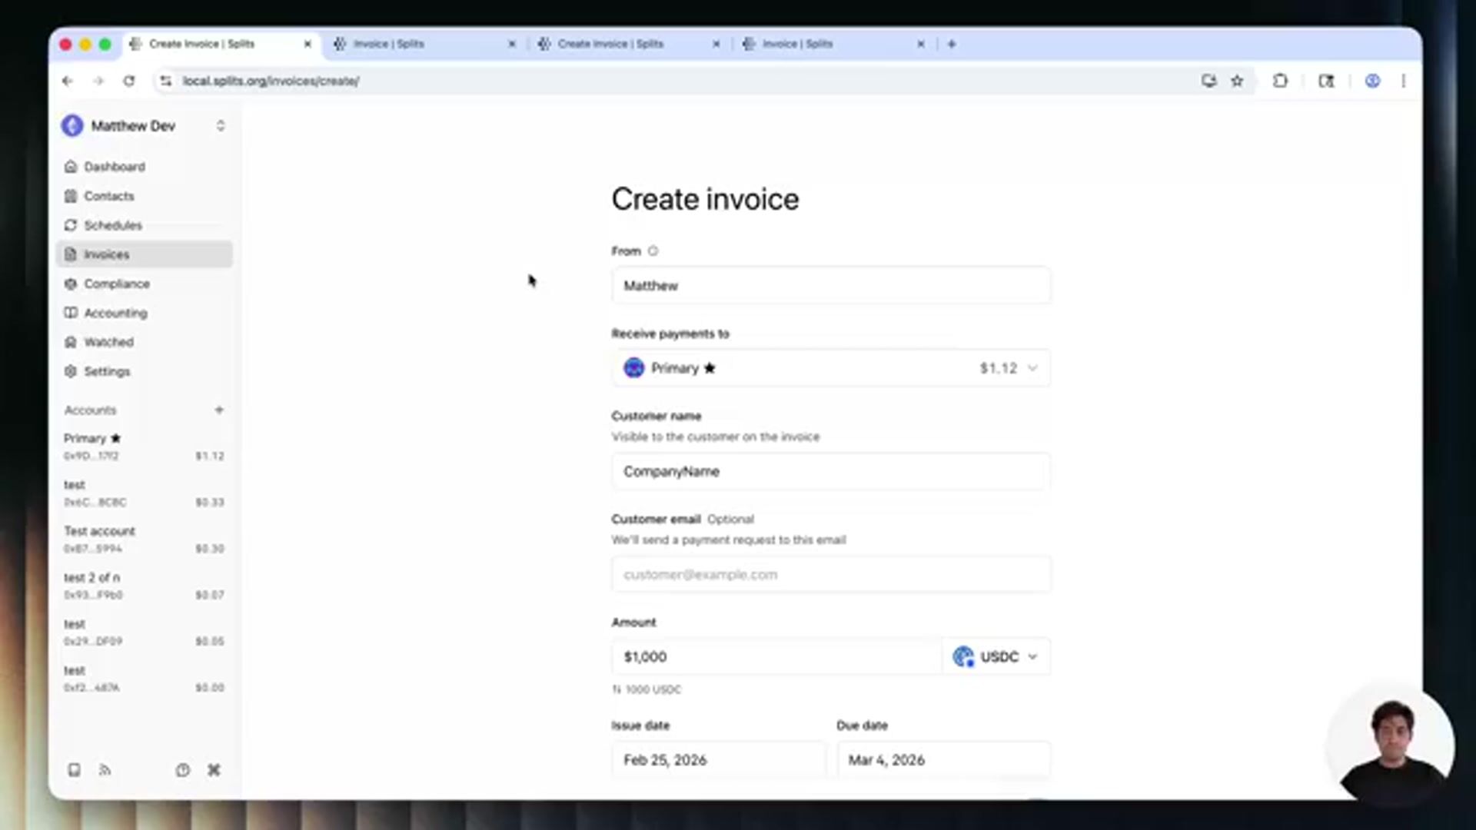Open the Schedules section
The image size is (1476, 830).
(x=112, y=225)
